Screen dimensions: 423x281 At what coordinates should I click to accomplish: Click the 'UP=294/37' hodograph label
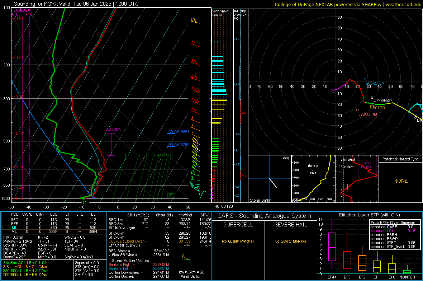point(383,100)
